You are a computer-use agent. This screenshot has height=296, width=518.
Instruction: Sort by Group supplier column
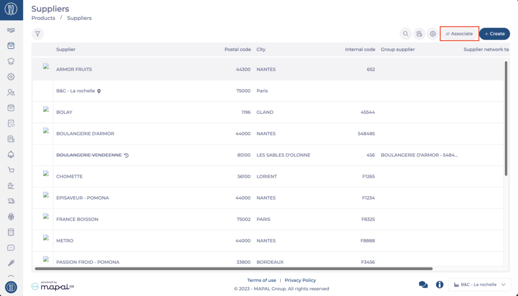(398, 49)
